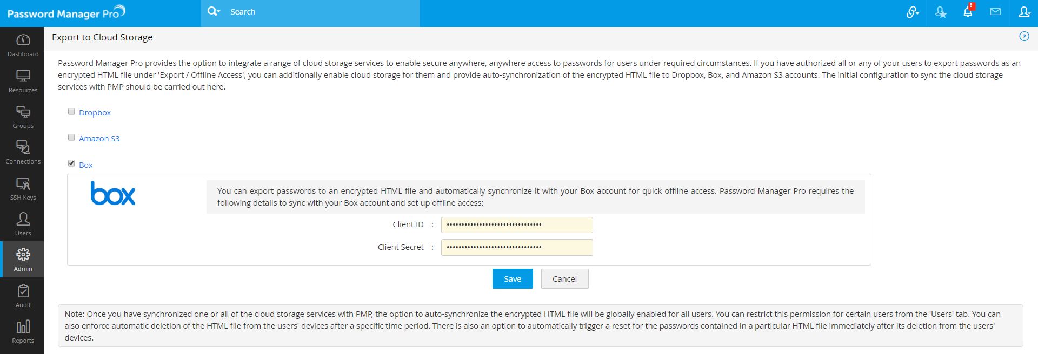Click Save to store Box settings

pyautogui.click(x=513, y=278)
